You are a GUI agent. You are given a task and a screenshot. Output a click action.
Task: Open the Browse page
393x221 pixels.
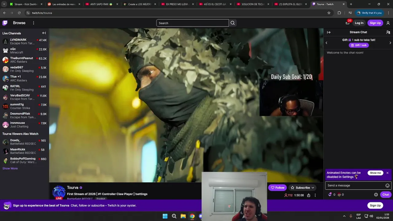[19, 23]
